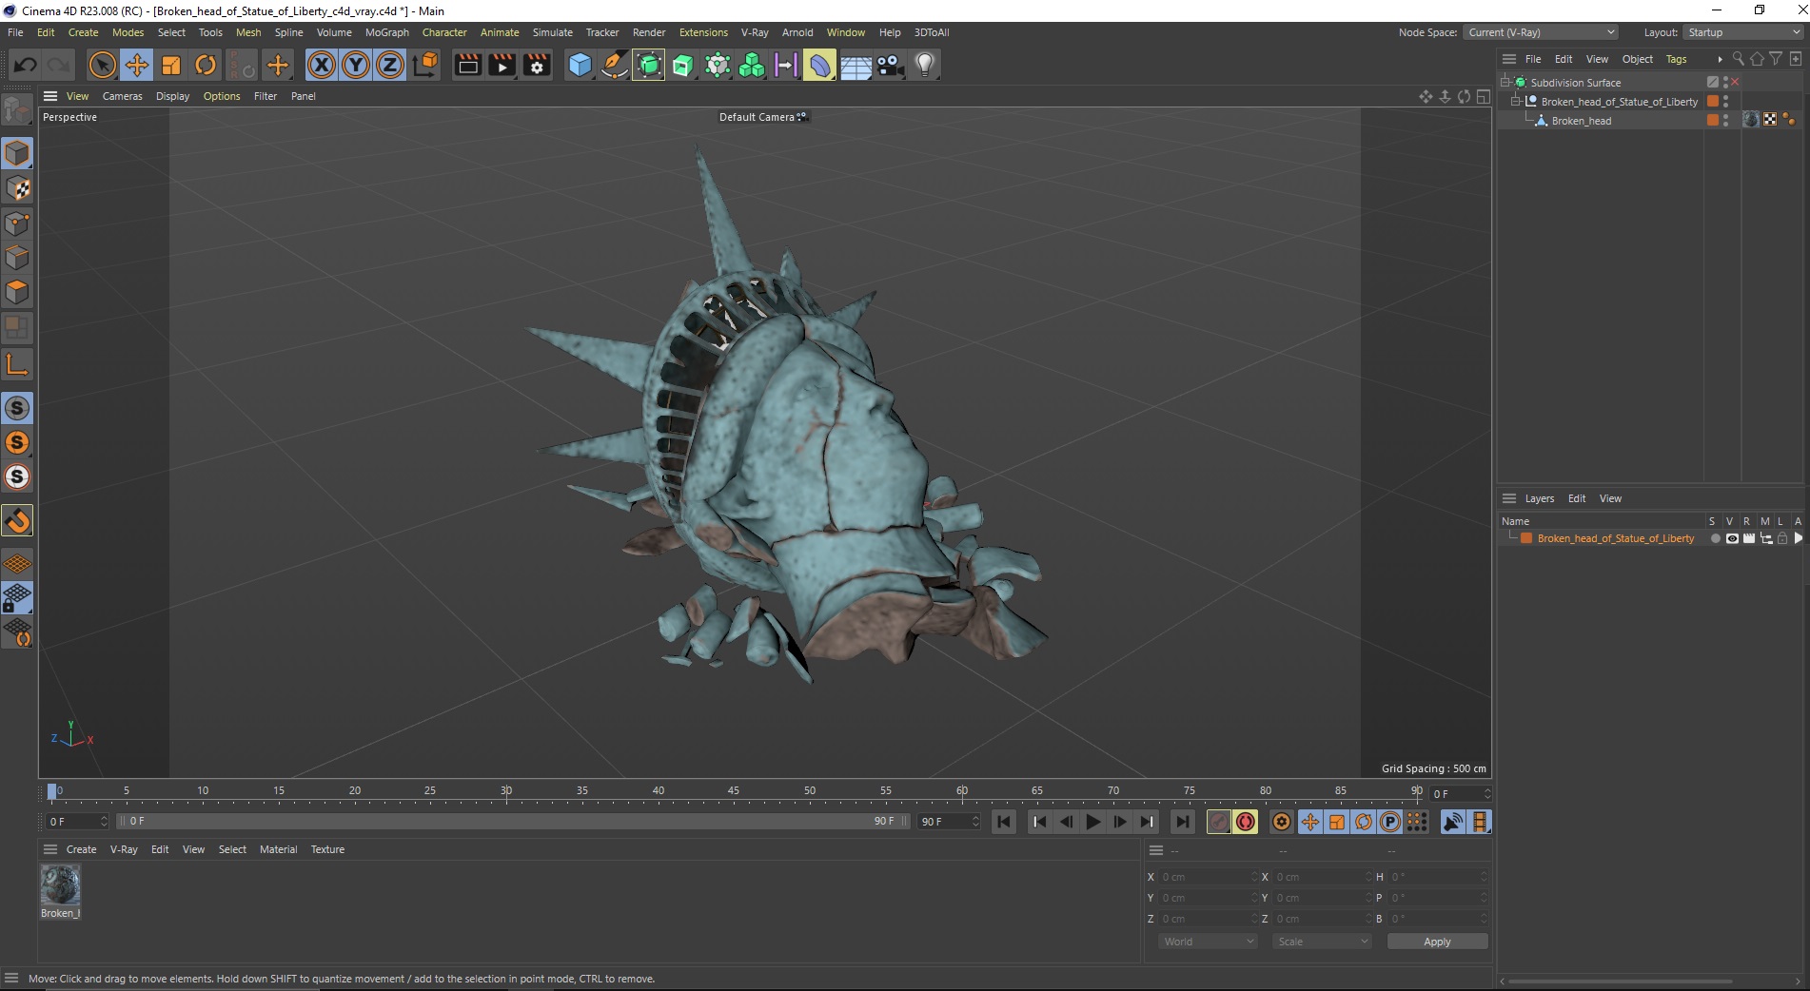1810x991 pixels.
Task: Click the Locked Workplane icon
Action: coord(17,598)
